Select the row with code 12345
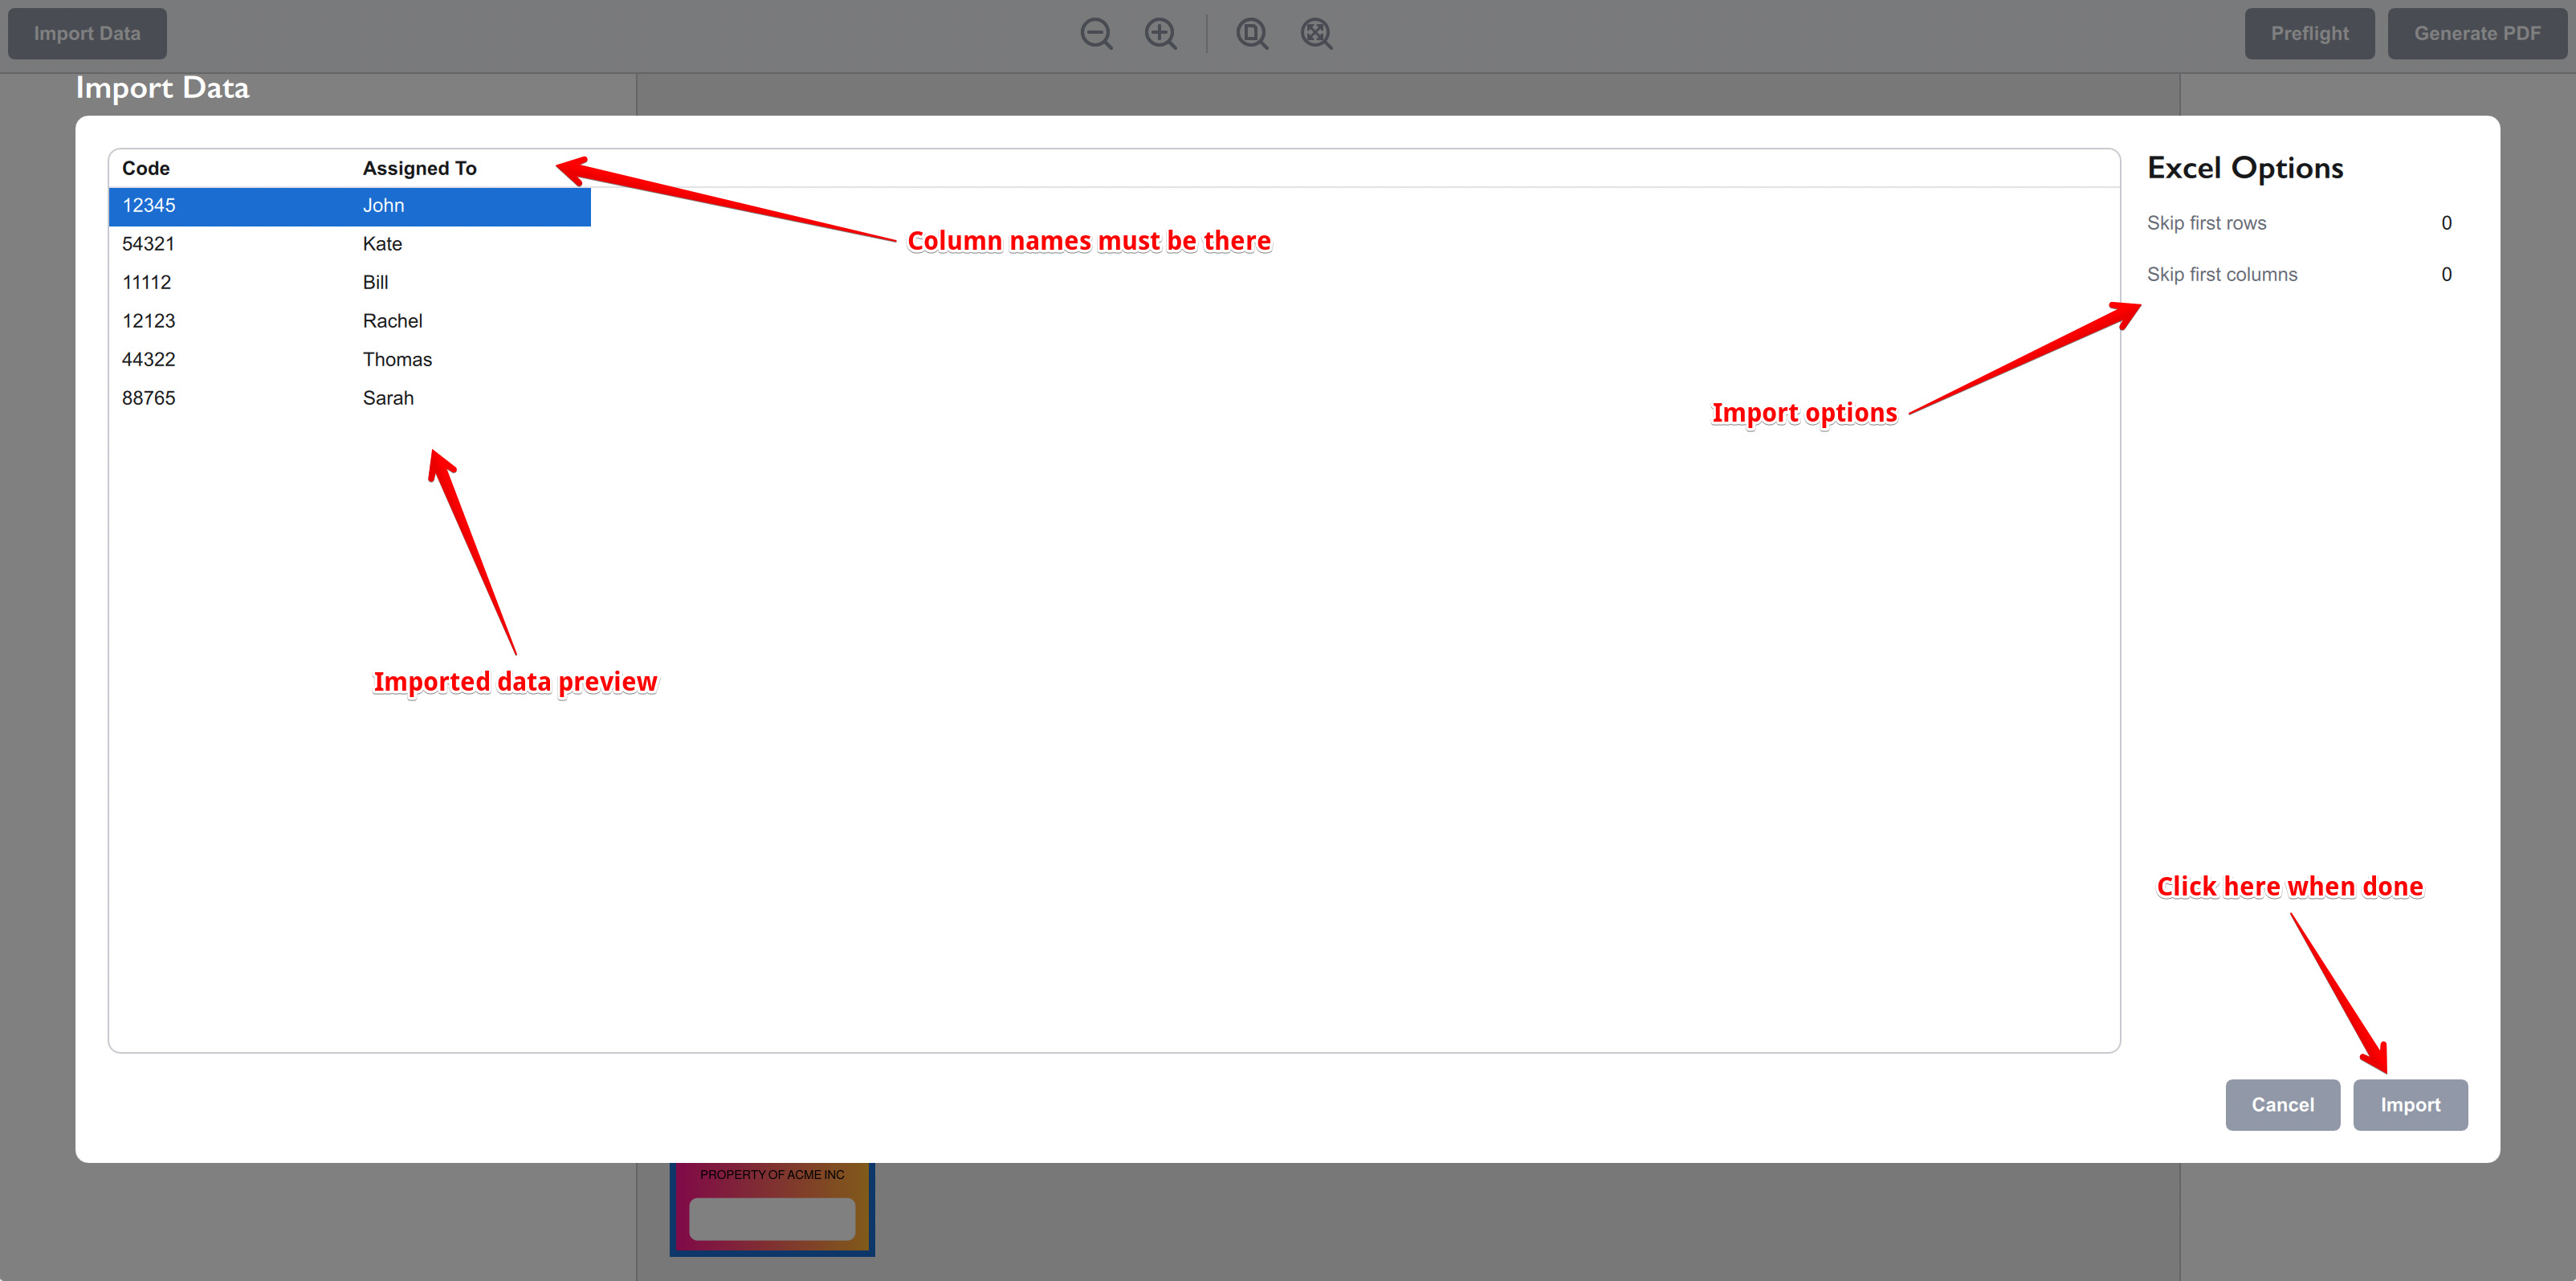Screen dimensions: 2576x1281 [x=349, y=206]
